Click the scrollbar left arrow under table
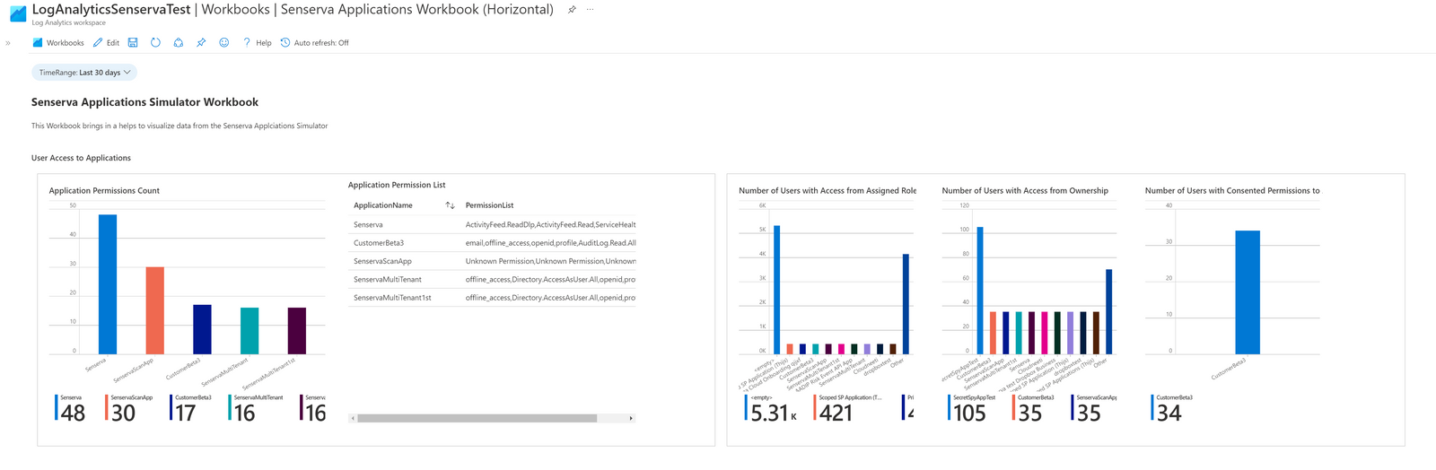1436x470 pixels. point(353,418)
